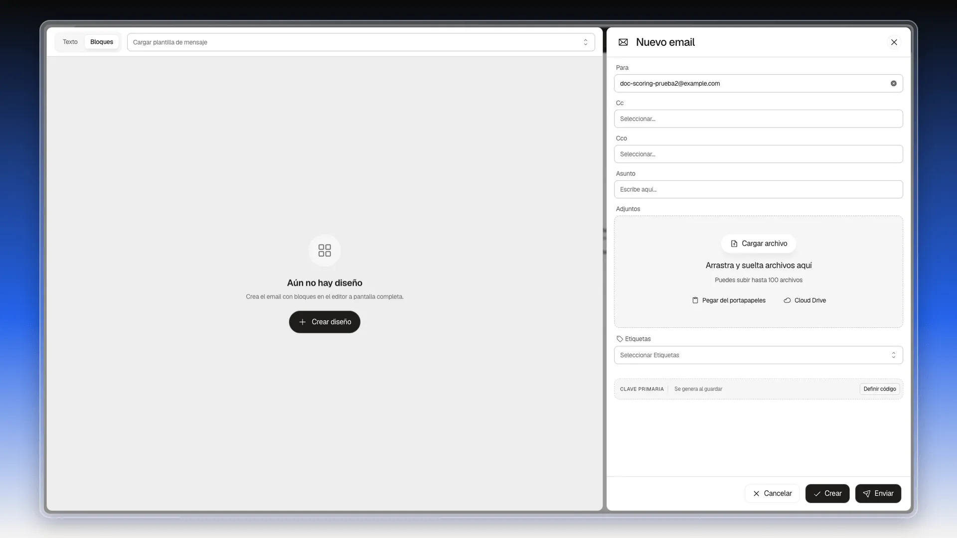Click the Para email field

point(758,84)
